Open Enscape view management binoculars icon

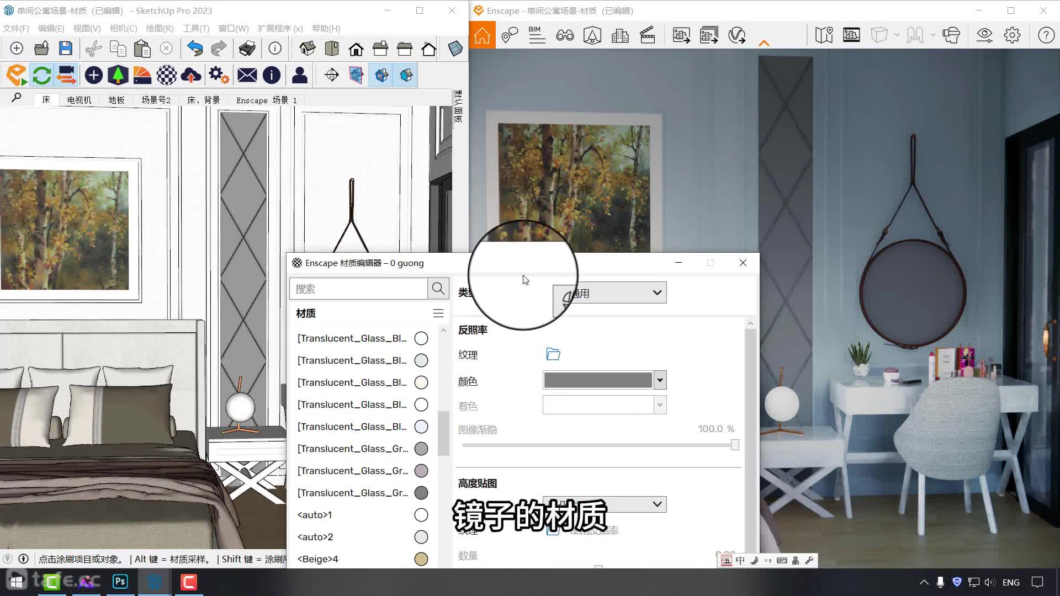[565, 35]
